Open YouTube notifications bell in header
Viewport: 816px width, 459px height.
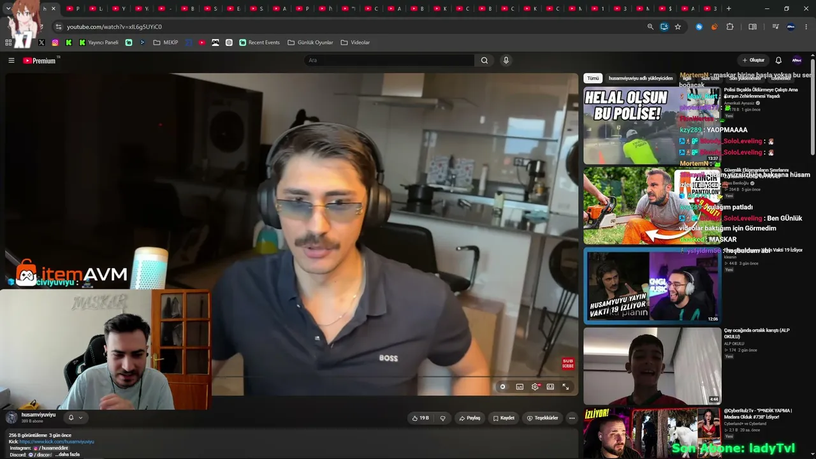778,61
